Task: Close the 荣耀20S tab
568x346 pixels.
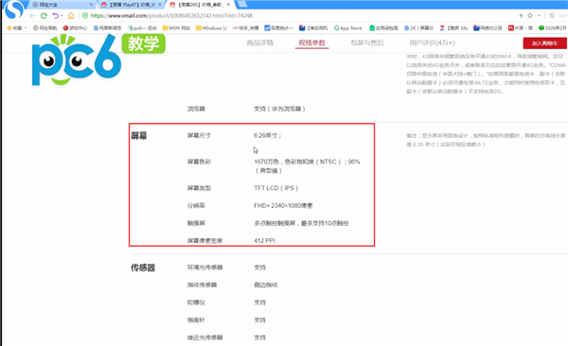Action: [228, 5]
